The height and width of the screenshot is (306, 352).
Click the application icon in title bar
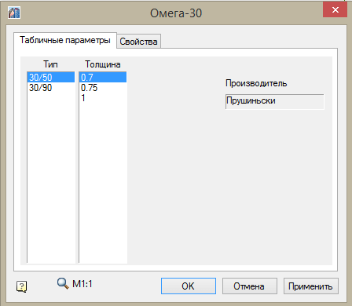14,13
